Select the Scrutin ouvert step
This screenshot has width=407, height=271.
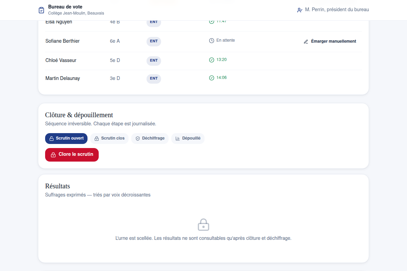tap(66, 139)
